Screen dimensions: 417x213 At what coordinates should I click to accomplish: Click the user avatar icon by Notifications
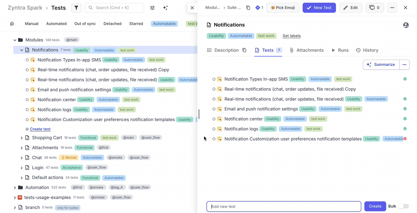[x=406, y=25]
